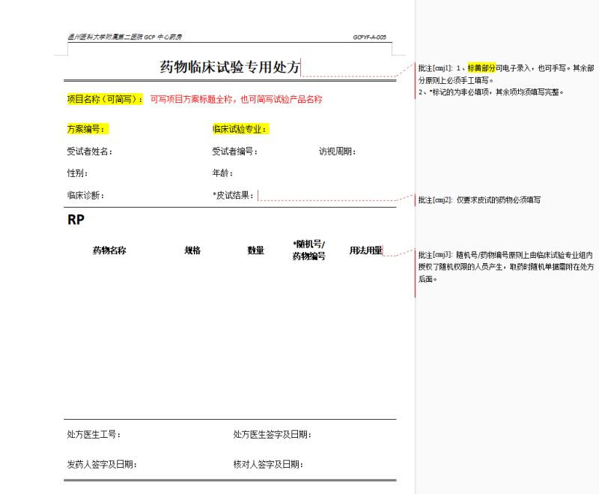This screenshot has width=599, height=494.
Task: Click the 用法用量 column header
Action: coord(367,252)
